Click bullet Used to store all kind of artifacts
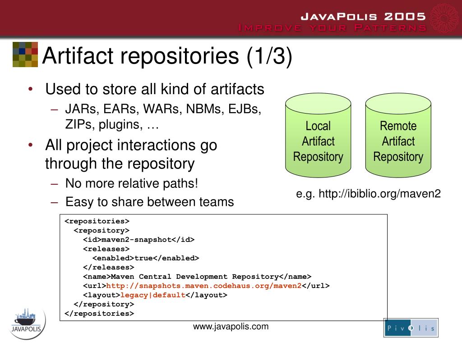 click(155, 89)
